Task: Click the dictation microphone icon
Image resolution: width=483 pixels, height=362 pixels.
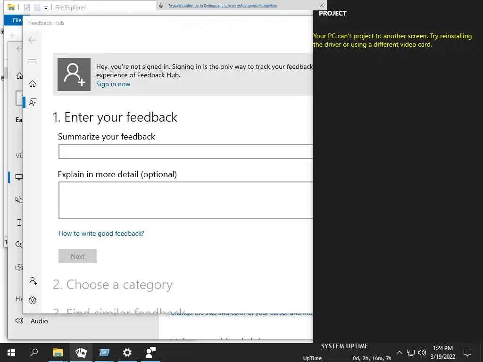Action: (161, 5)
